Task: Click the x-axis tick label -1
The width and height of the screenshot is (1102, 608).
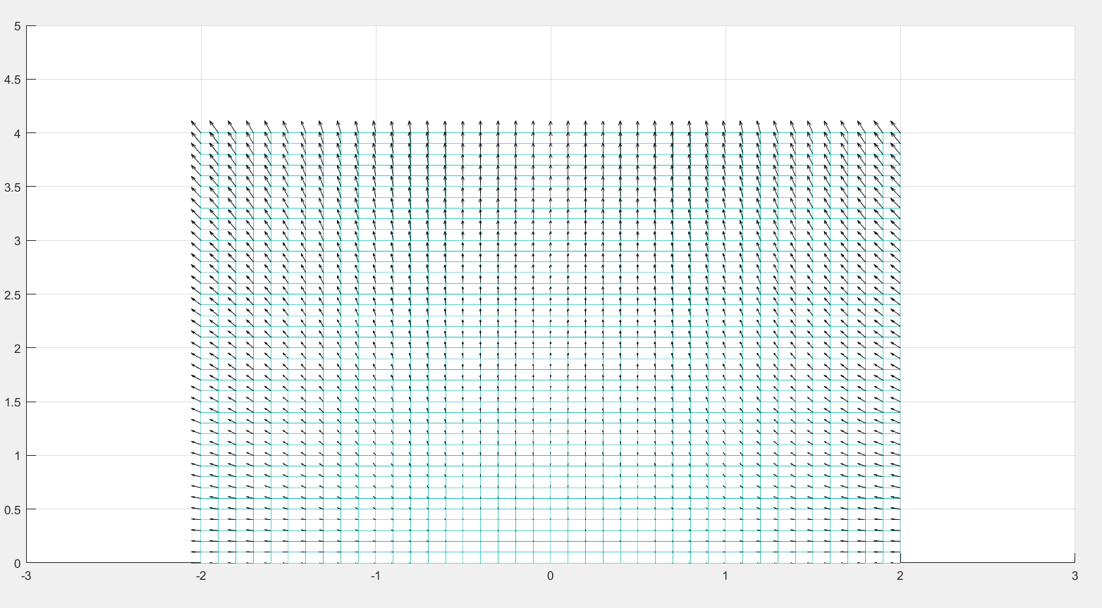Action: point(376,576)
